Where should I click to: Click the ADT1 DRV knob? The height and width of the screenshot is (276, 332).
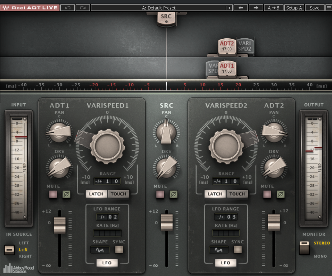pyautogui.click(x=59, y=167)
